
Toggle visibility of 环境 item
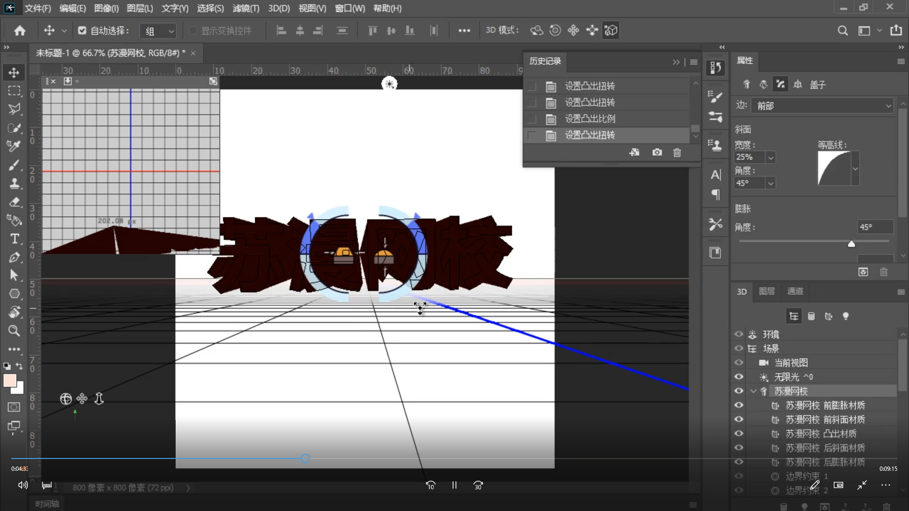[739, 334]
